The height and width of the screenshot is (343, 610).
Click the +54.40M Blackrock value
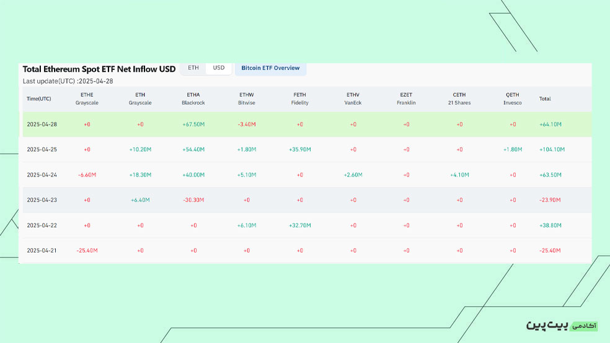tap(193, 150)
